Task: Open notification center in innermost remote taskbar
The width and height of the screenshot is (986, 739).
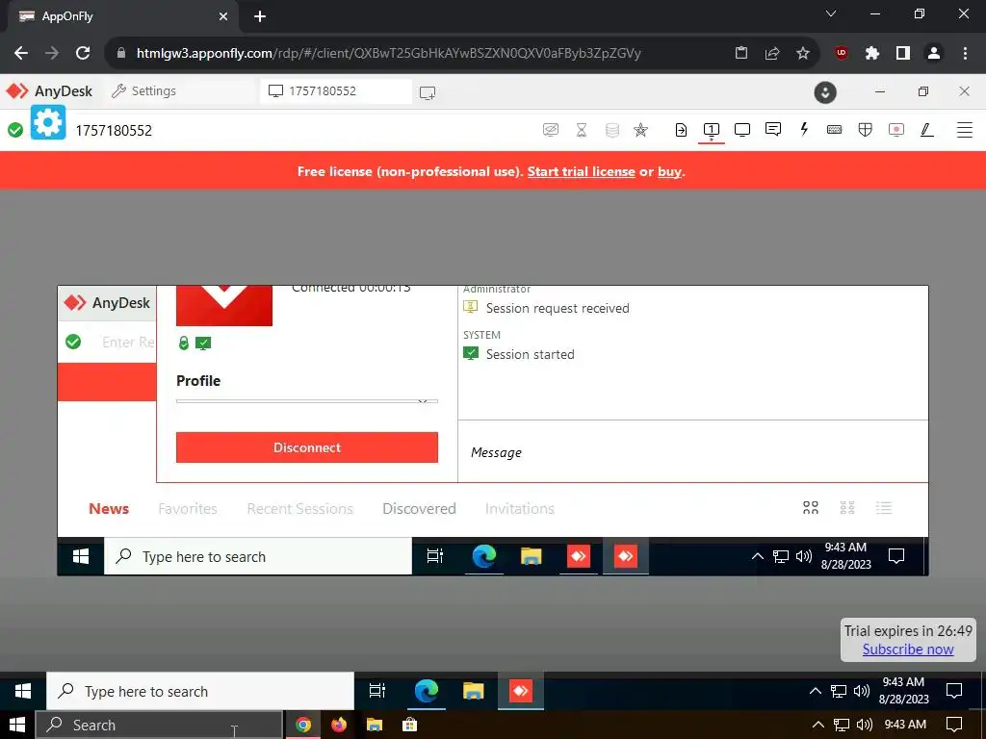Action: tap(896, 556)
